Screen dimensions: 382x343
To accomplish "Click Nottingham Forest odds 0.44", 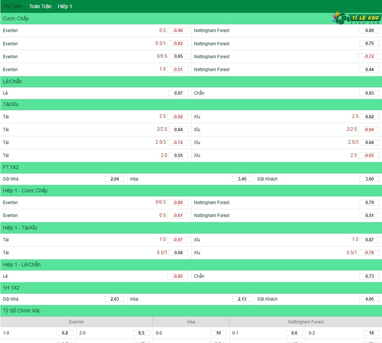I will pos(369,70).
